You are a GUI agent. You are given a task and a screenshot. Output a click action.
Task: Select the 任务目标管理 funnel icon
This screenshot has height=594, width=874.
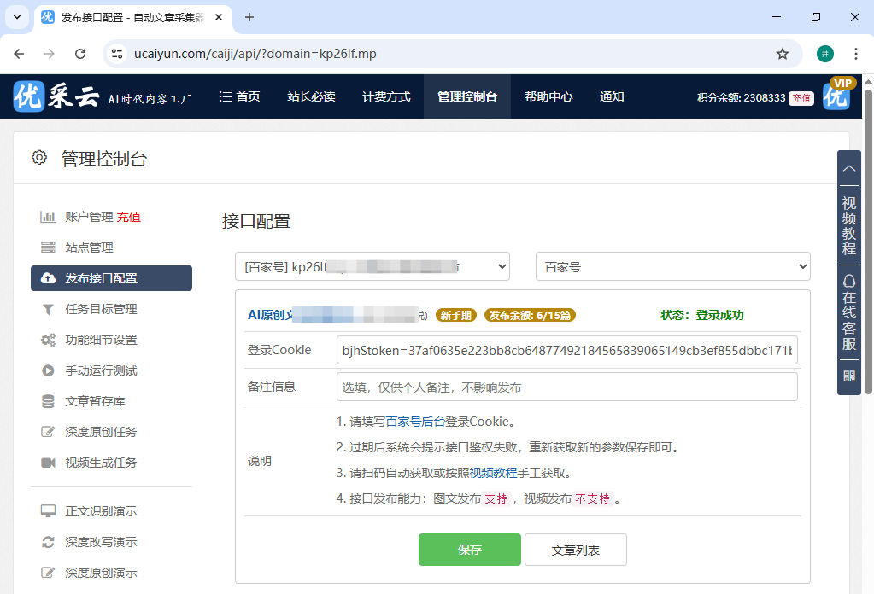[50, 308]
